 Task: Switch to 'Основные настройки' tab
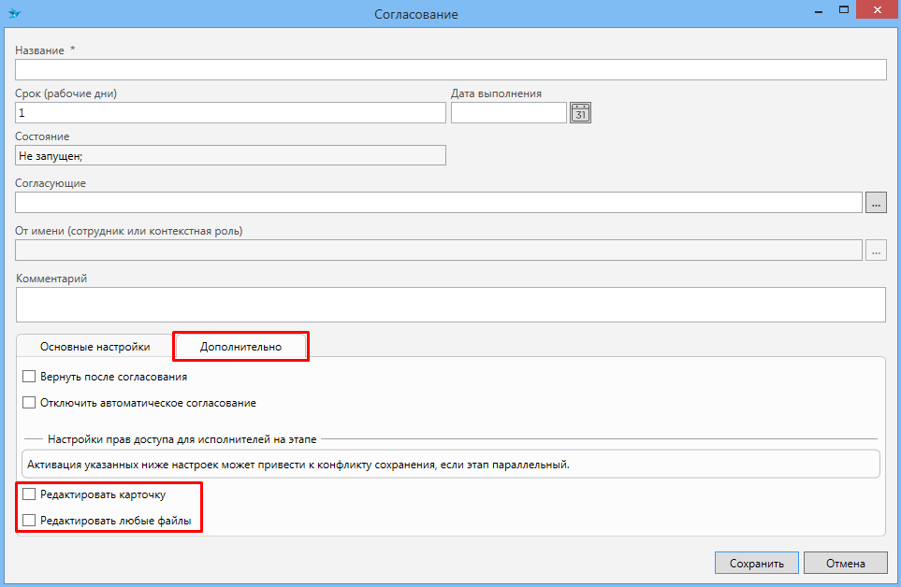[x=94, y=347]
